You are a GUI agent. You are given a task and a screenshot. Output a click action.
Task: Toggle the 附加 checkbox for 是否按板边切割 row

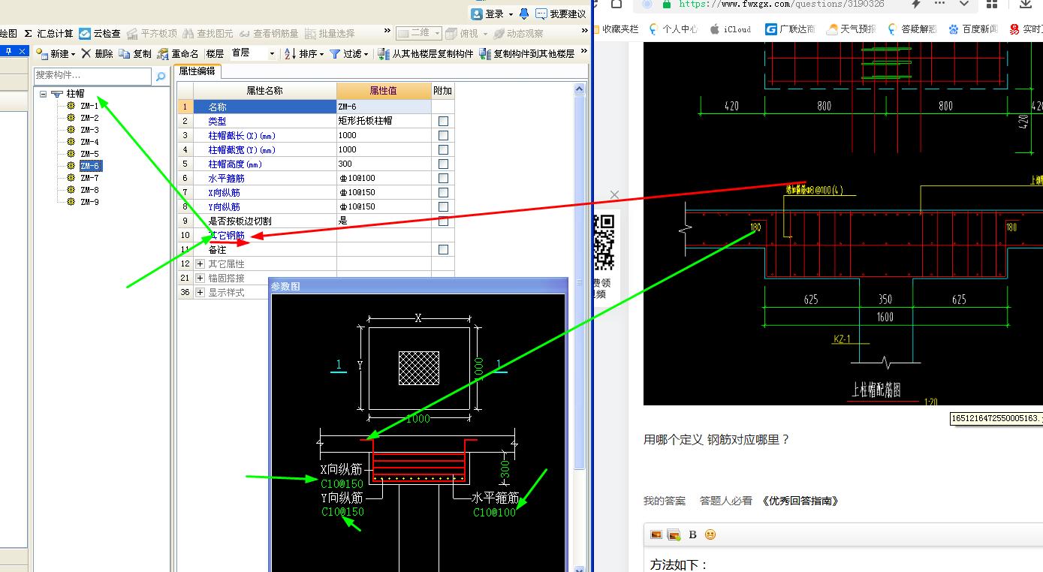tap(443, 221)
